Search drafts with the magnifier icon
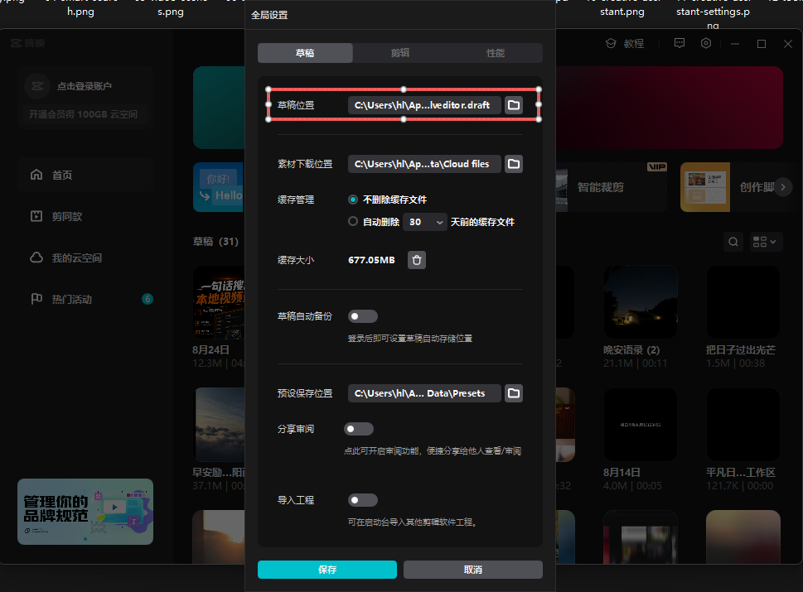This screenshot has width=803, height=592. [x=733, y=242]
